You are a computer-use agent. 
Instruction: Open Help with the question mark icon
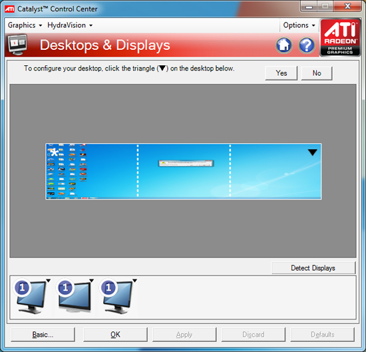click(x=307, y=45)
